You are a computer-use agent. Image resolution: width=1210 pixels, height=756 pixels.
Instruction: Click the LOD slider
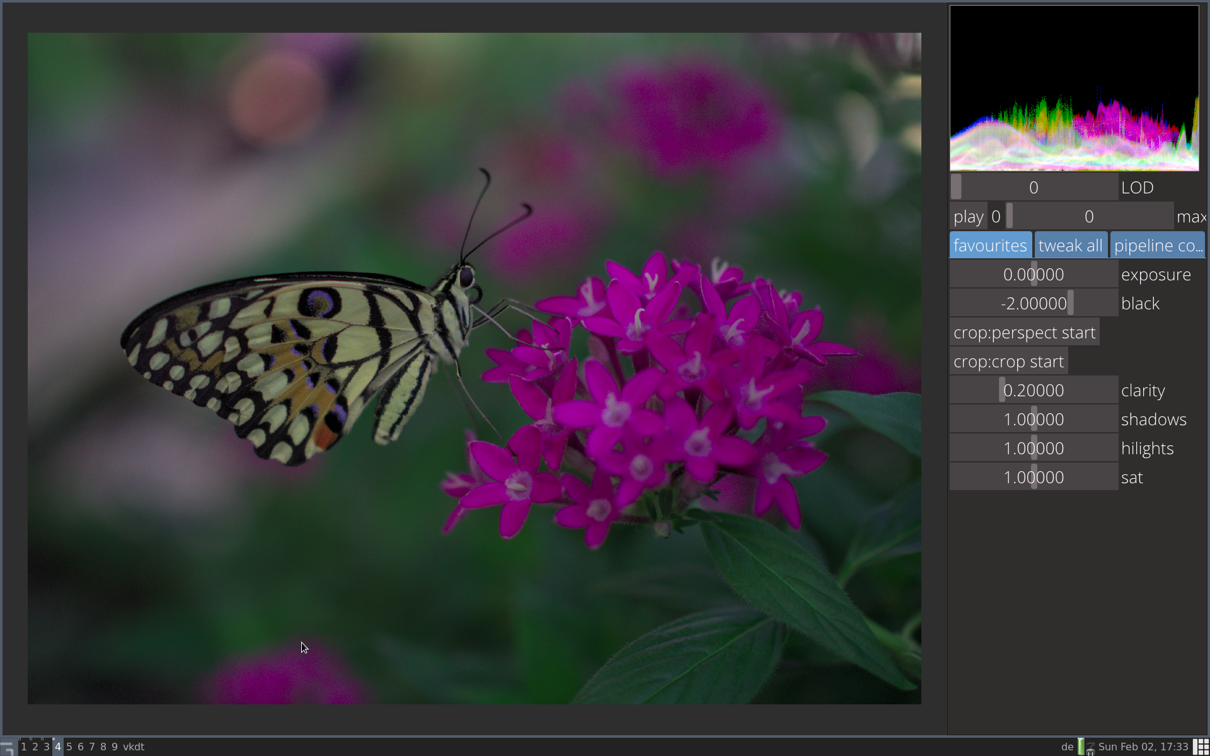point(1034,188)
